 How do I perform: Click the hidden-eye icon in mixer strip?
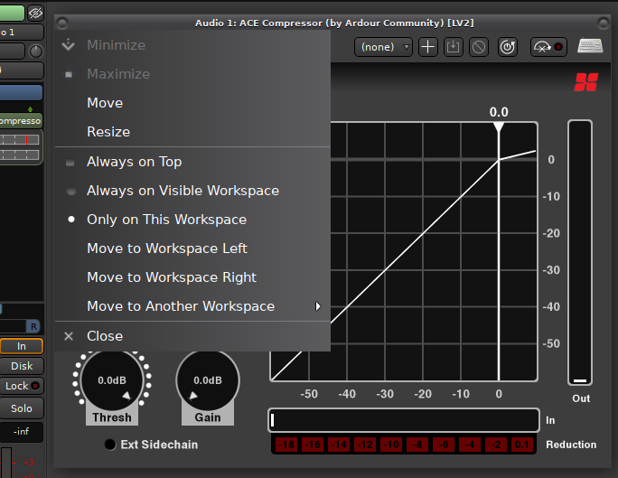click(36, 12)
